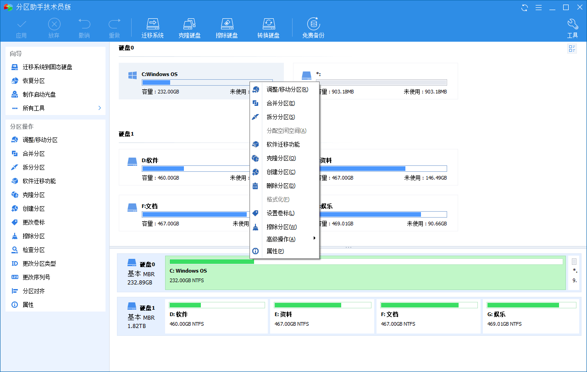
Task: Click the 应用 apply toolbar icon
Action: point(21,28)
